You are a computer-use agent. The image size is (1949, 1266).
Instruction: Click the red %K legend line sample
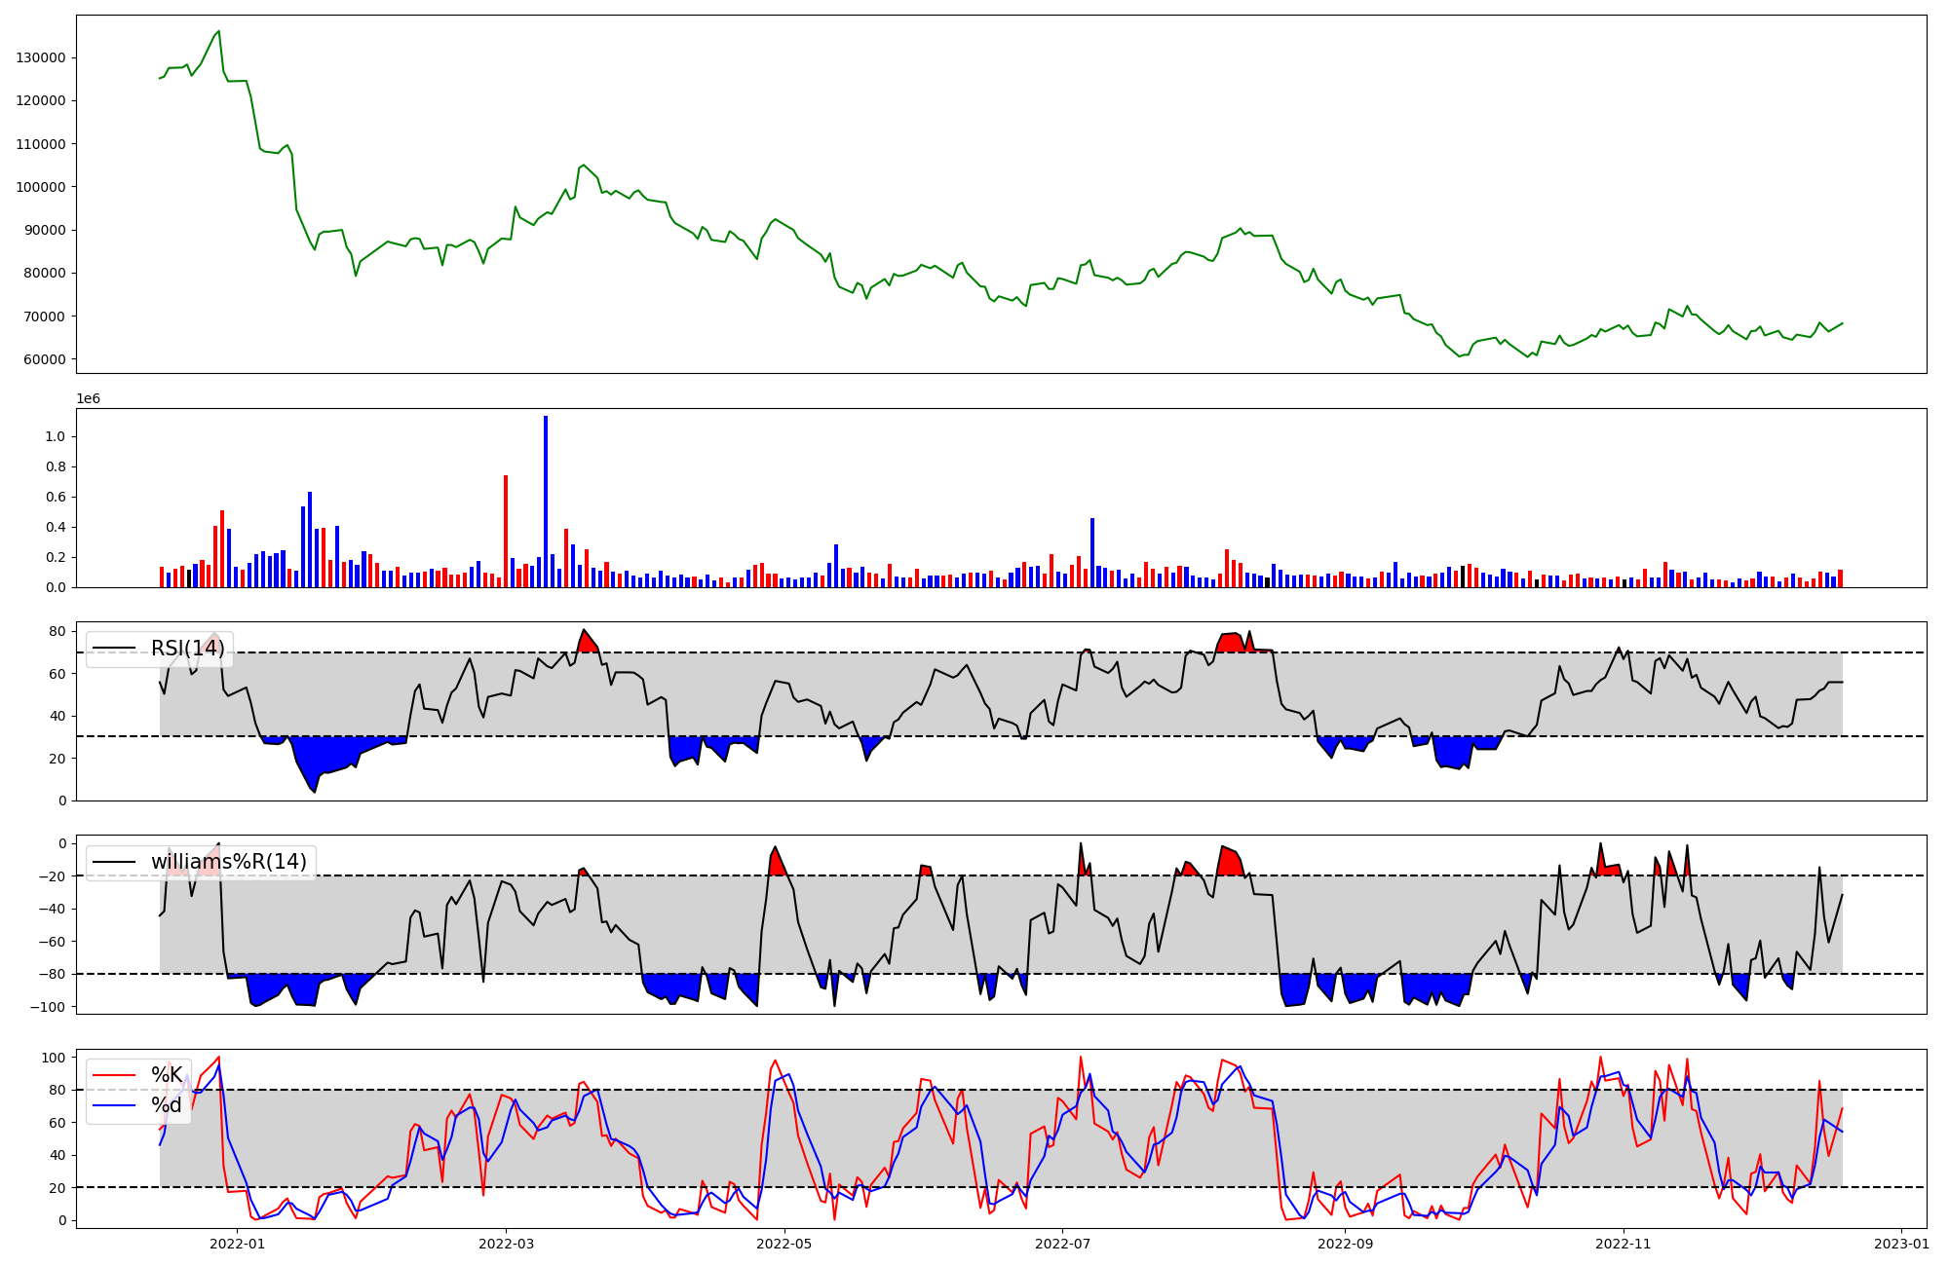point(113,1075)
